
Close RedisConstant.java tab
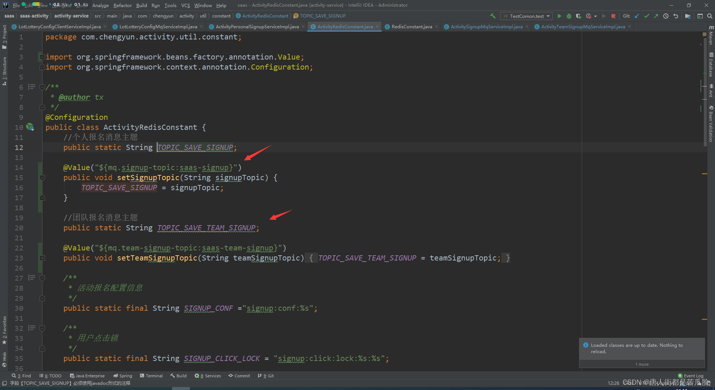pyautogui.click(x=436, y=26)
